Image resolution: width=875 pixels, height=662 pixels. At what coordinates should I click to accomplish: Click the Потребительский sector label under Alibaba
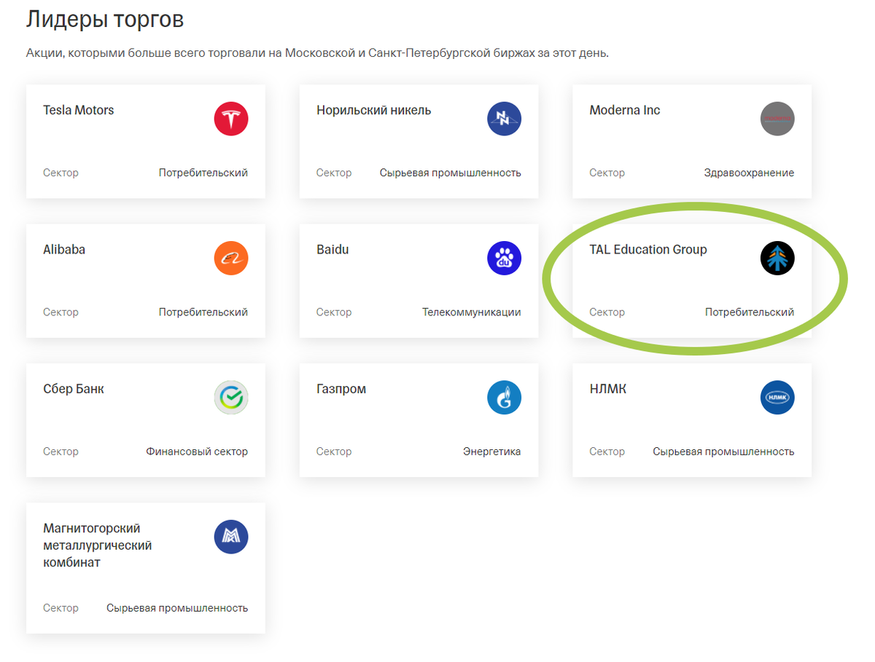(x=203, y=312)
